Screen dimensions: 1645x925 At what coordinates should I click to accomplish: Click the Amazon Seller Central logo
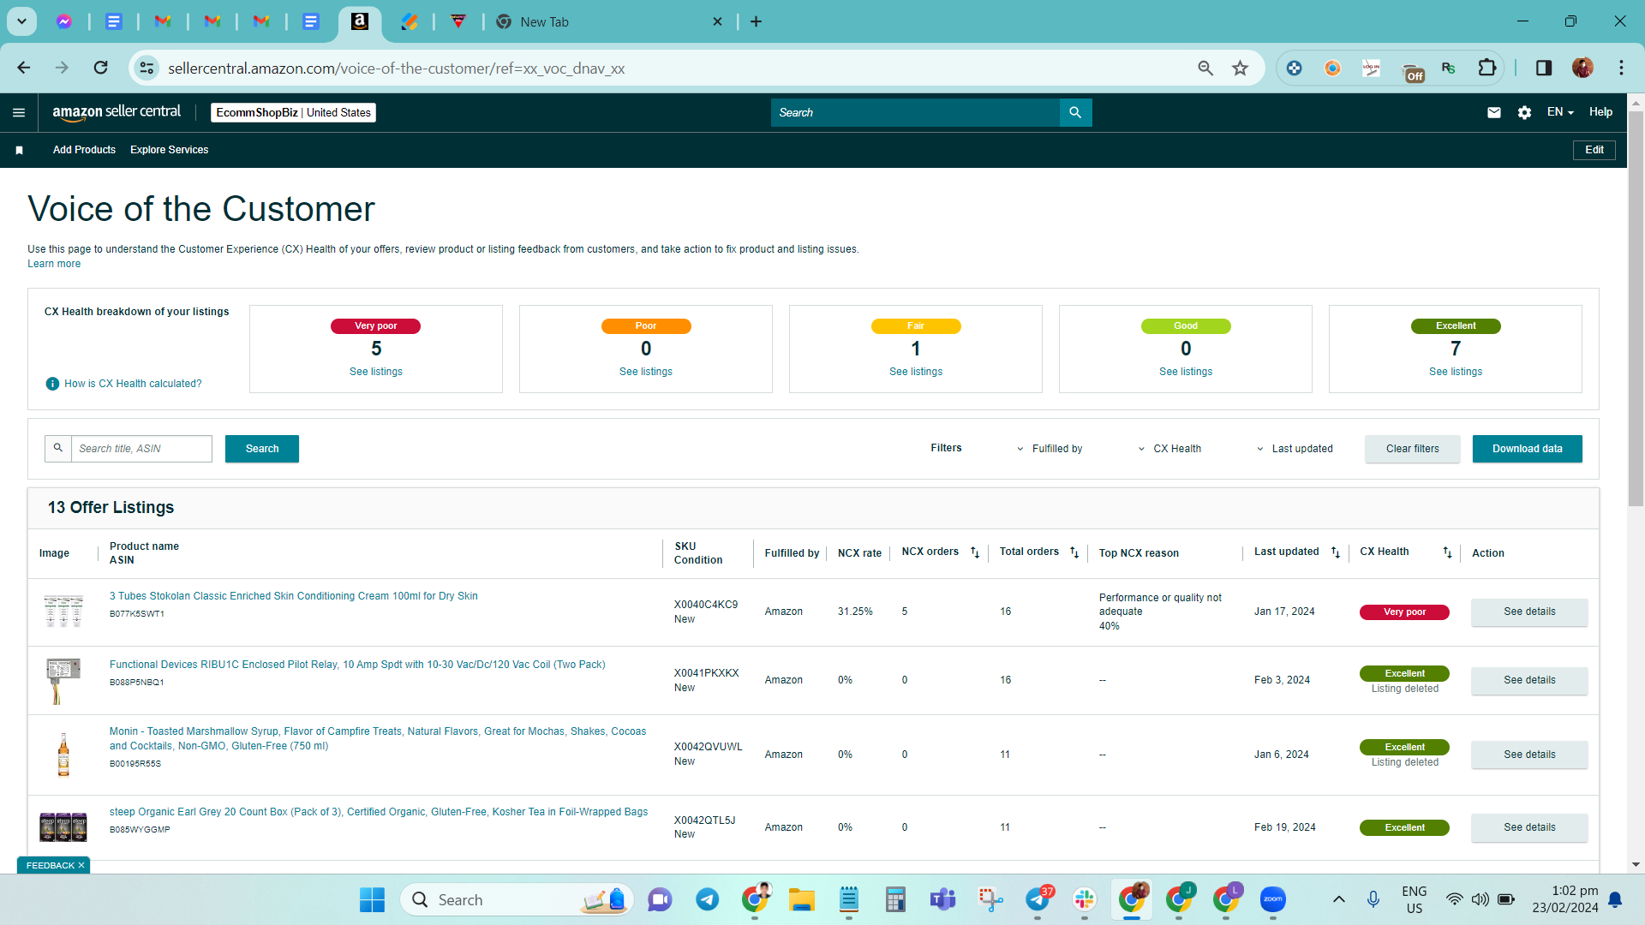117,112
